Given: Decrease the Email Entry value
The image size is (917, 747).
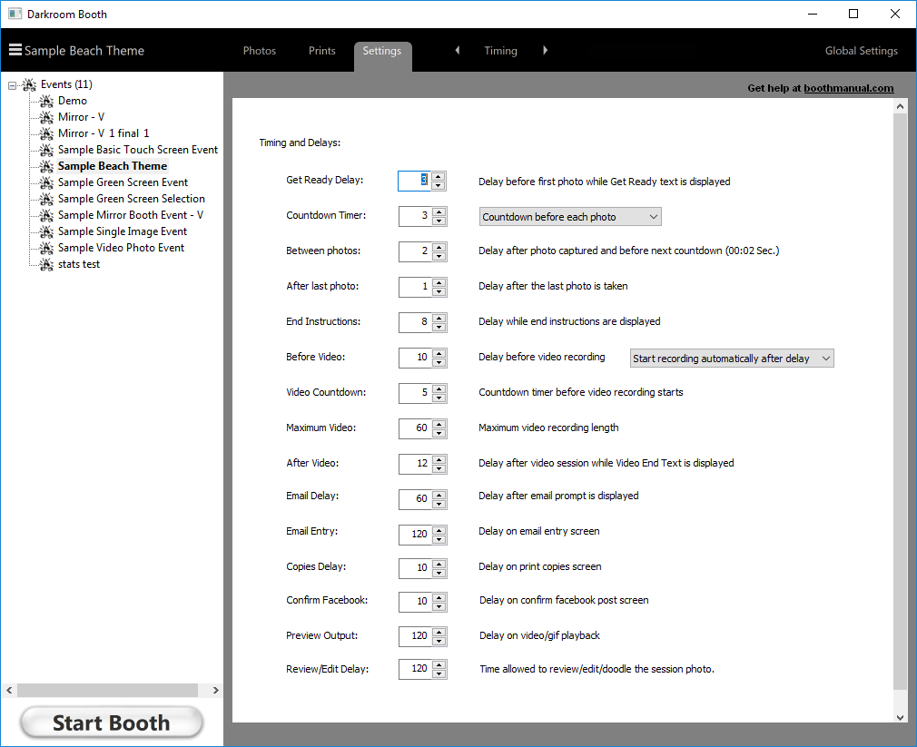Looking at the screenshot, I should pyautogui.click(x=439, y=539).
